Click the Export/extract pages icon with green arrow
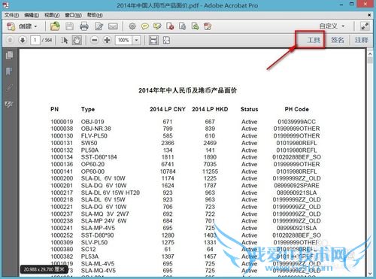This screenshot has height=279, width=376. point(196,26)
